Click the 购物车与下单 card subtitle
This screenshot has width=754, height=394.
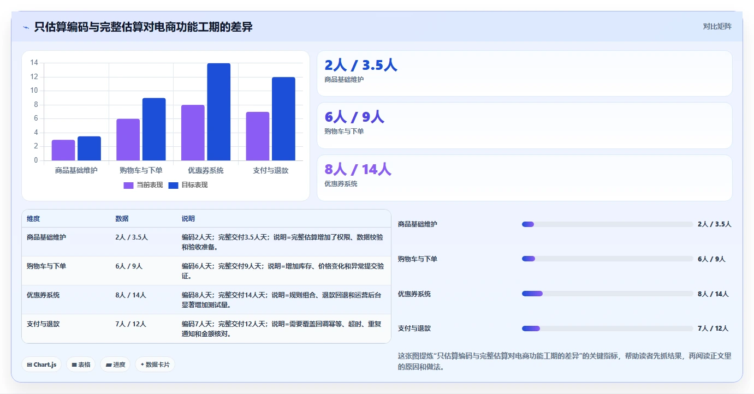coord(344,132)
